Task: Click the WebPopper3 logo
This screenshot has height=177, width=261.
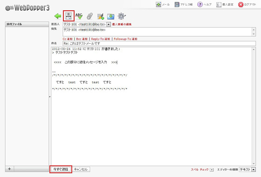Action: 27,8
